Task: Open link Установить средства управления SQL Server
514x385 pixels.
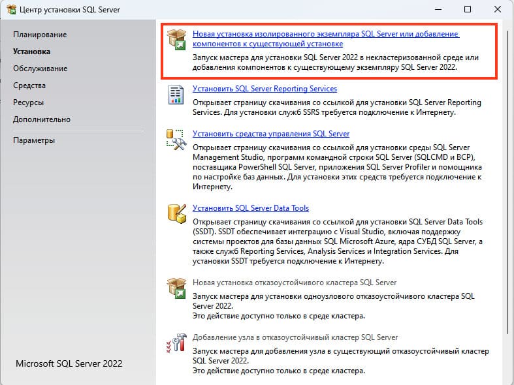Action: tap(271, 134)
